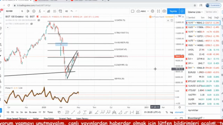Click the browser address bar URL

(34, 6)
